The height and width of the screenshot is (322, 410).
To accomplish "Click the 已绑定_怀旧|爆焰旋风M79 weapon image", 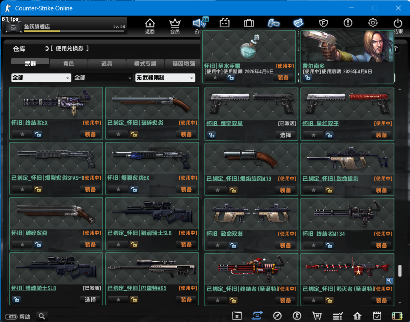I will pos(251,159).
